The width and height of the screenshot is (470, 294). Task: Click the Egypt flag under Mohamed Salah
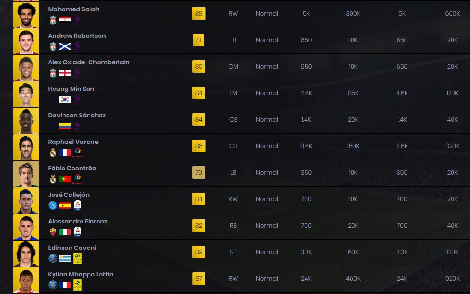[65, 20]
